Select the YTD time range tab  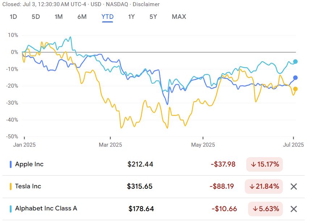pyautogui.click(x=108, y=17)
